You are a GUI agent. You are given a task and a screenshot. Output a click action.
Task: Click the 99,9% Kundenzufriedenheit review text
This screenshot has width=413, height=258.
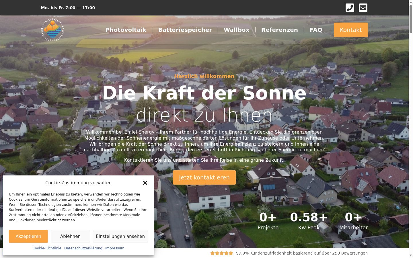click(x=302, y=253)
